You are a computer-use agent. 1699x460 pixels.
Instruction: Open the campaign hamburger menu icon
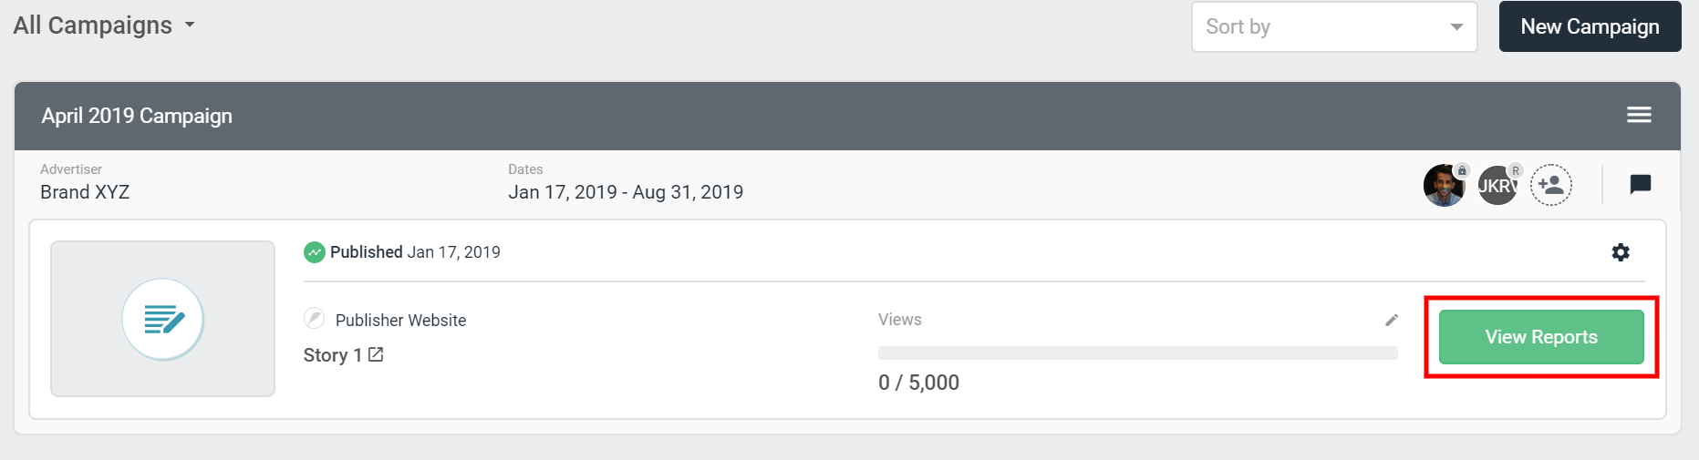coord(1639,115)
